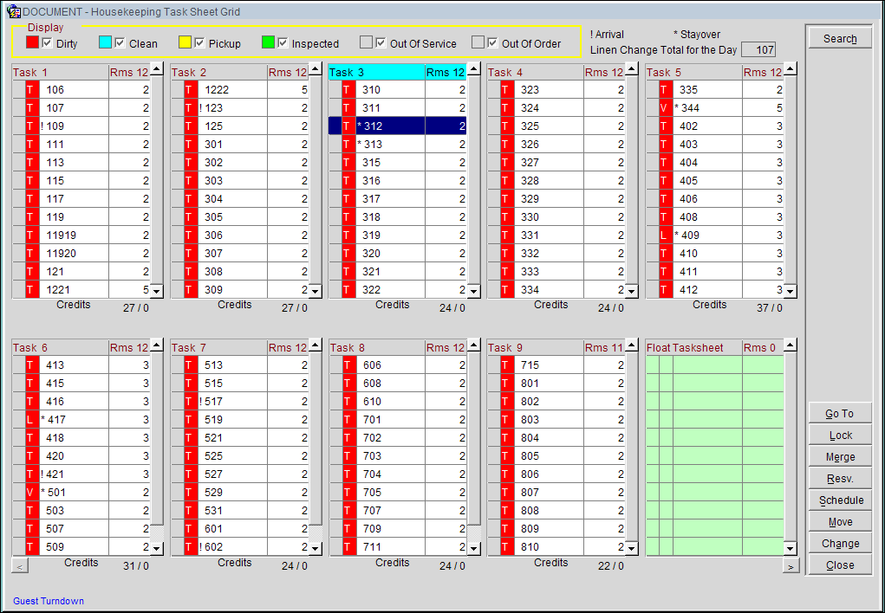Click the red T icon beside room 106
Image resolution: width=885 pixels, height=613 pixels.
33,90
